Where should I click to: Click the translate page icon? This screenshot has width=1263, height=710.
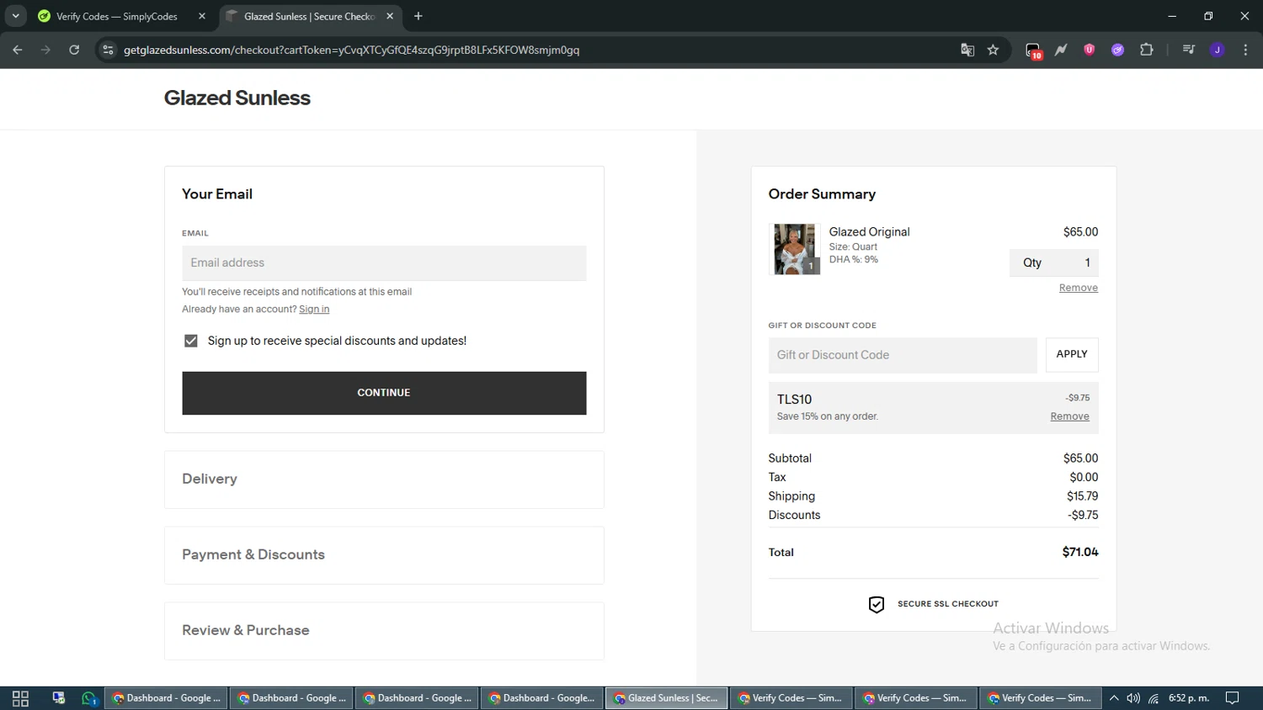click(967, 50)
